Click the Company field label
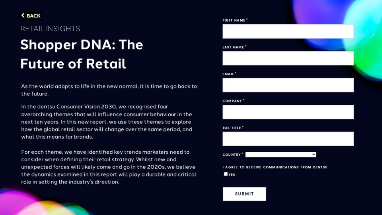Viewport: 382px width, 215px height. [232, 101]
